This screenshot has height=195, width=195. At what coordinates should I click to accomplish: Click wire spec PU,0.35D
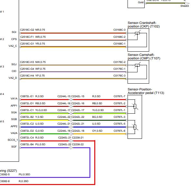pos(25,174)
